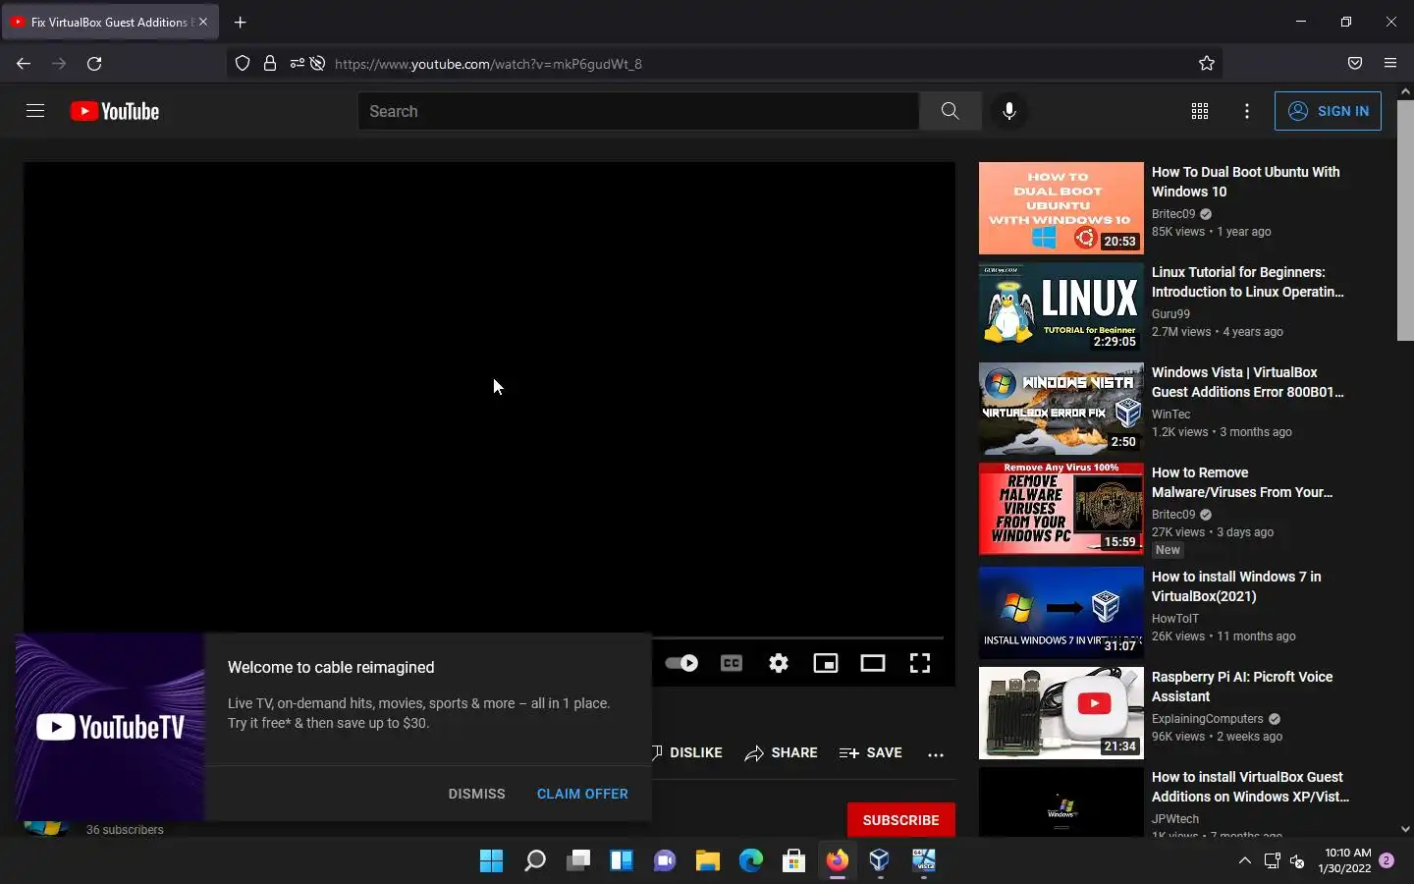1414x884 pixels.
Task: Open site permissions icon in address bar
Action: click(297, 64)
